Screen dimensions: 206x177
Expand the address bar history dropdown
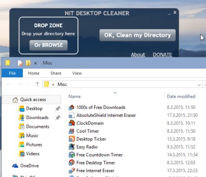coord(199,85)
